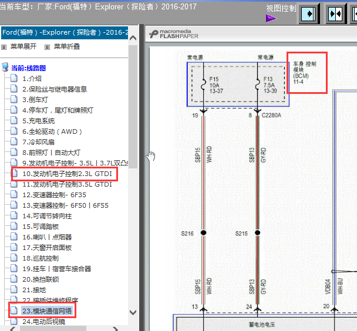Click the 菜单折叠 collapse-menu icon

click(x=47, y=47)
